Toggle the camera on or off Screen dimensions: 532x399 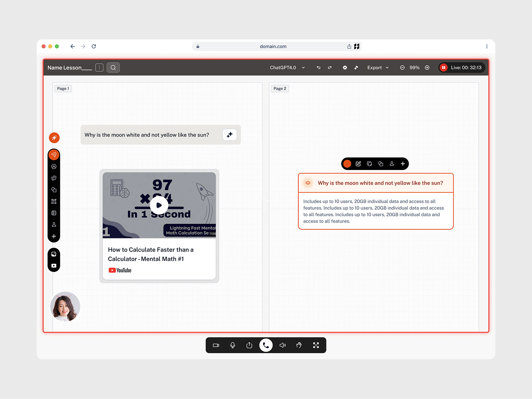(x=216, y=345)
